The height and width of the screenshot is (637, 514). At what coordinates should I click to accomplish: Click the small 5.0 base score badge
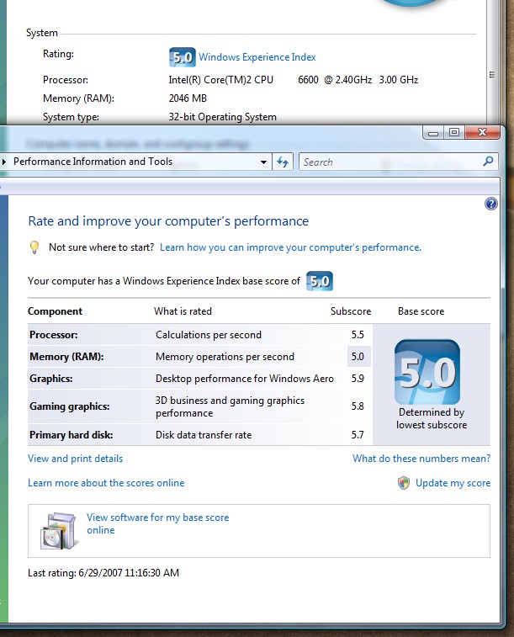point(320,281)
